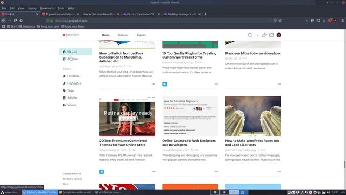Click the pencil bulk edit icon

264,35
